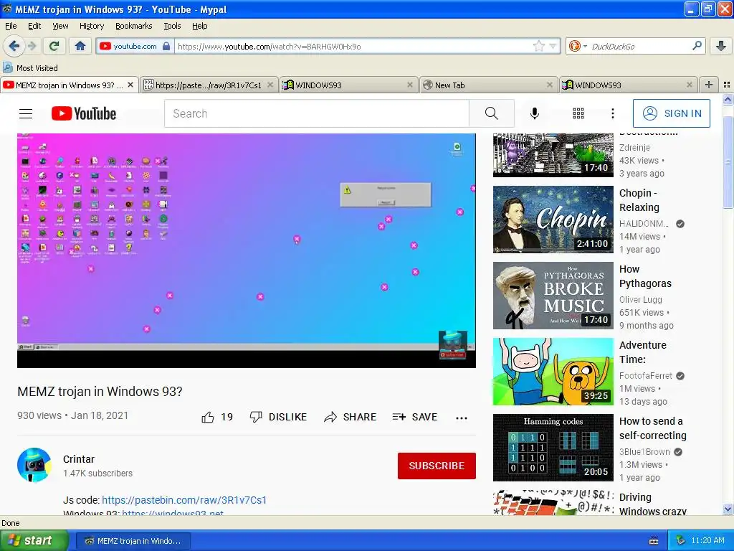
Task: Open the Chopin Relaxing video thumbnail
Action: [553, 220]
